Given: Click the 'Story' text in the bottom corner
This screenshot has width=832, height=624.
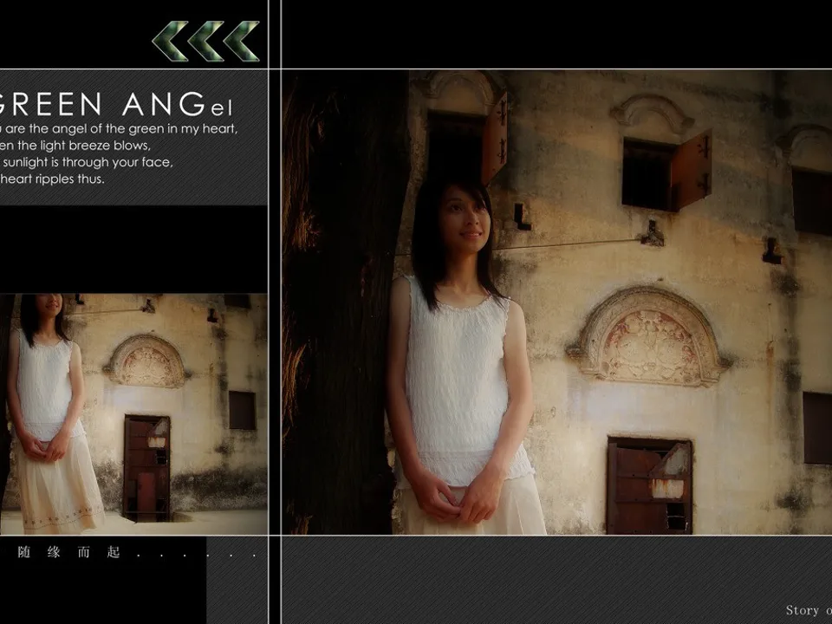Looking at the screenshot, I should pyautogui.click(x=803, y=610).
